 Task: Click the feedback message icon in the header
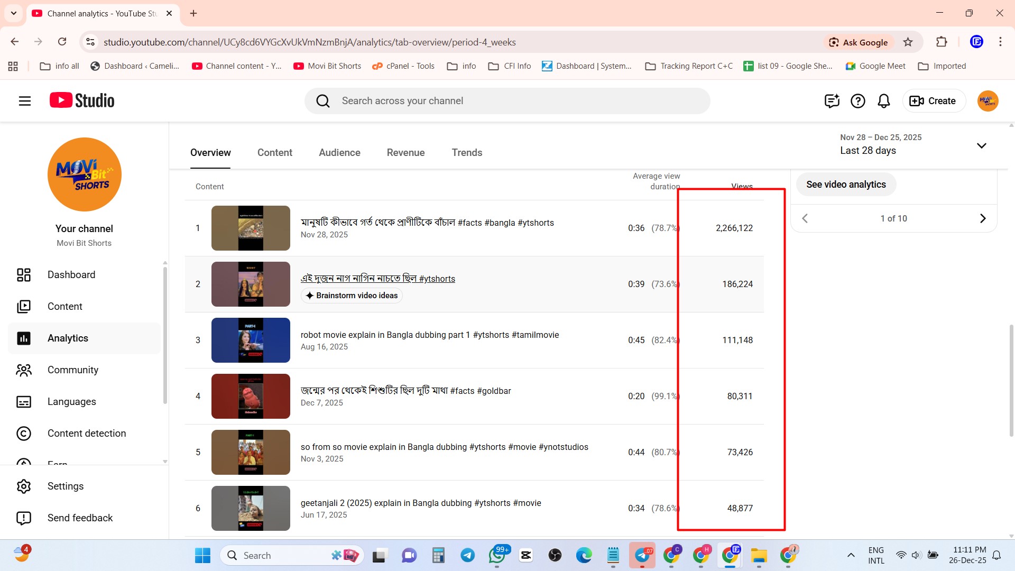[x=832, y=101]
